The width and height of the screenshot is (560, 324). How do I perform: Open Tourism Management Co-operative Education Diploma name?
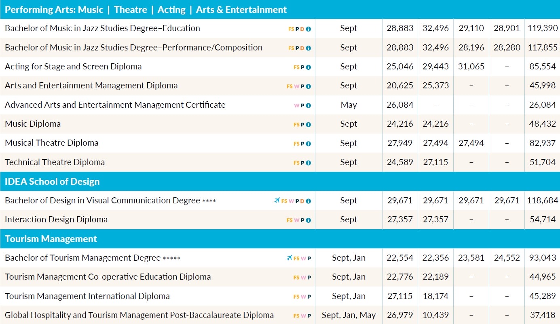pos(108,277)
